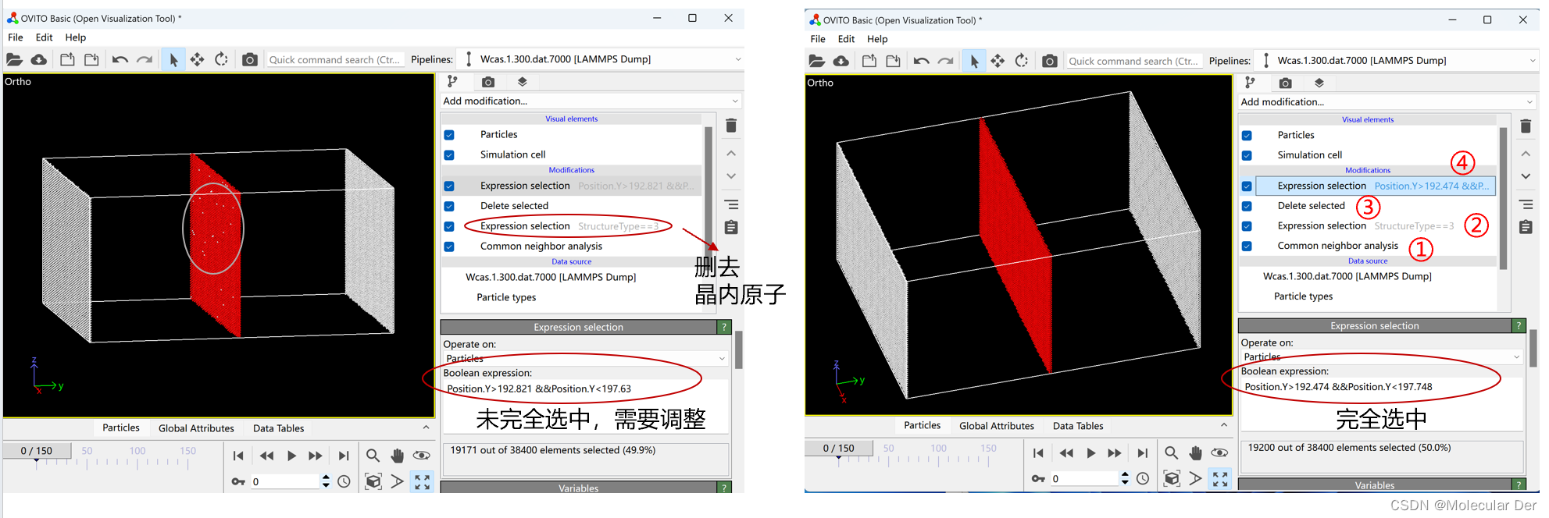Open Operate on Particles dropdown in left window
This screenshot has height=518, width=1549.
[x=586, y=358]
